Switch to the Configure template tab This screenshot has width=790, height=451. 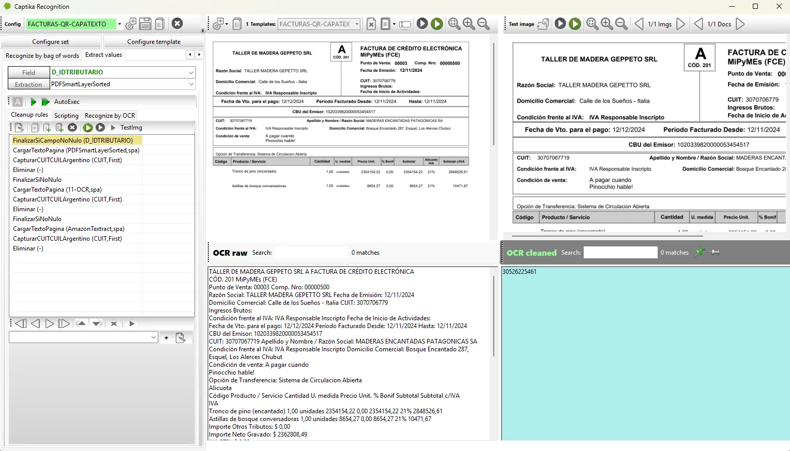(x=154, y=42)
